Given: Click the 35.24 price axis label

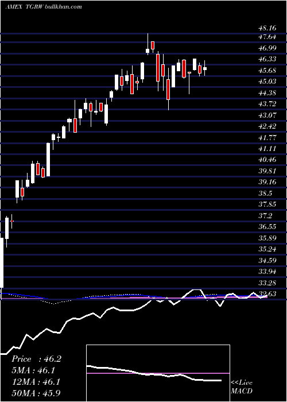Looking at the screenshot, I should click(267, 249).
